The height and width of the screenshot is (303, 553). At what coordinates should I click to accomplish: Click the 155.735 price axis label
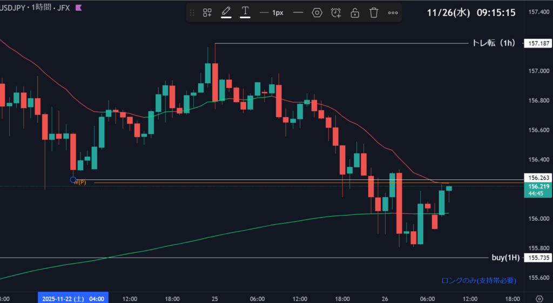coord(538,258)
